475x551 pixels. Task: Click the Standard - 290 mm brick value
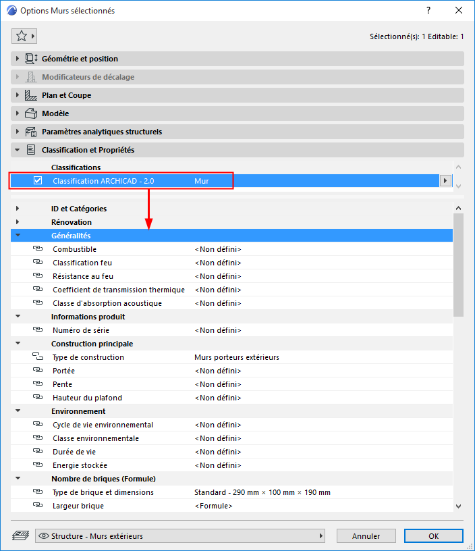coord(262,492)
